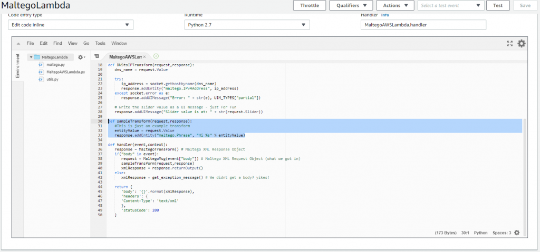Click the MaltegoLambda folder icon
The height and width of the screenshot is (252, 540).
(37, 57)
